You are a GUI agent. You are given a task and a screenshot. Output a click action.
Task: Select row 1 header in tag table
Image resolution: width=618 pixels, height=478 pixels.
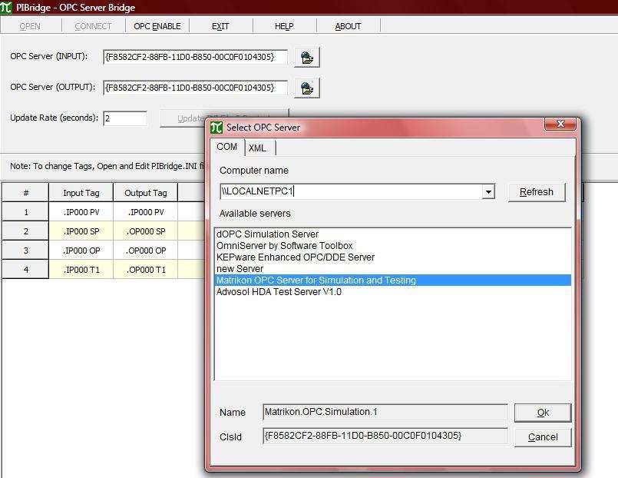point(25,212)
